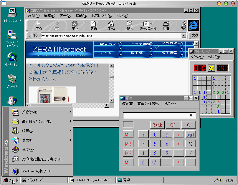The image size is (238, 185).
Task: Switch to Minesweeper (マインスイーパ) taskbar button
Action: click(44, 180)
